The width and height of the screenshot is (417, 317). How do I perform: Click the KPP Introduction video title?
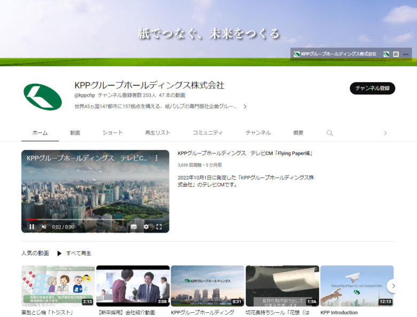(339, 313)
